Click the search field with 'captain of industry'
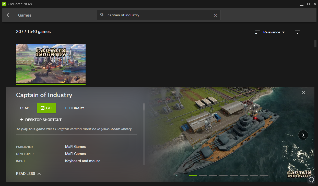Screen dimensions: 318x186 point(158,15)
